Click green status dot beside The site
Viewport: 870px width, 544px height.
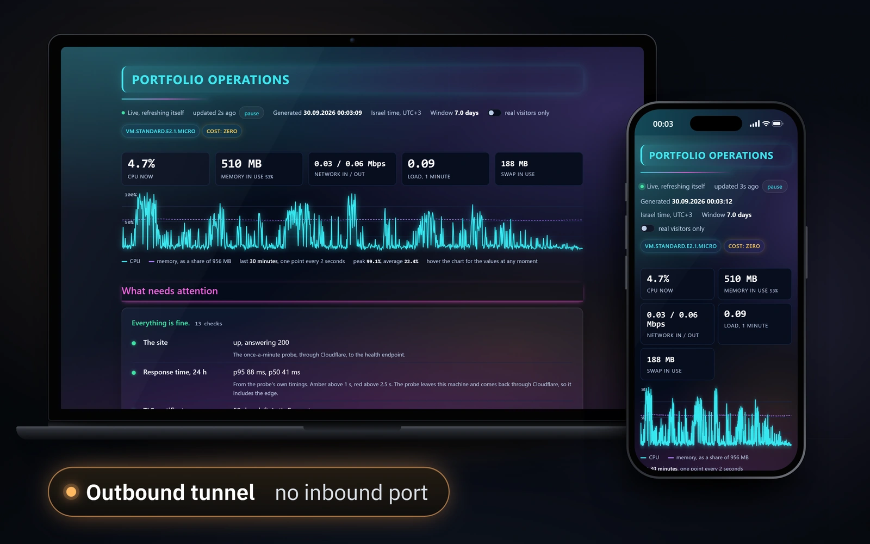(x=134, y=343)
